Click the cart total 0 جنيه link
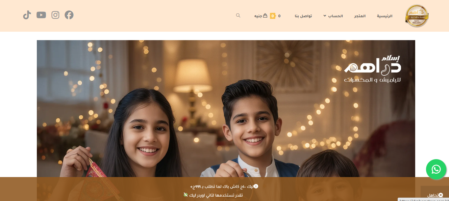This screenshot has width=449, height=201. pos(267,16)
